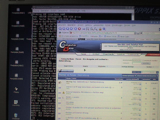The height and width of the screenshot is (120, 160).
Task: Tick the login remember-me checkbox
Action: tap(143, 60)
